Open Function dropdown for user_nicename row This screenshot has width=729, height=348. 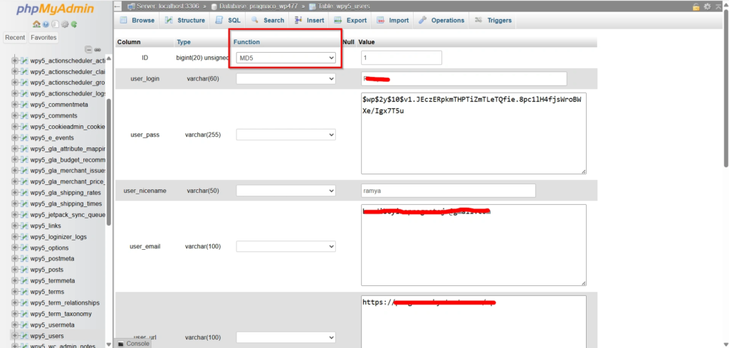pos(286,191)
